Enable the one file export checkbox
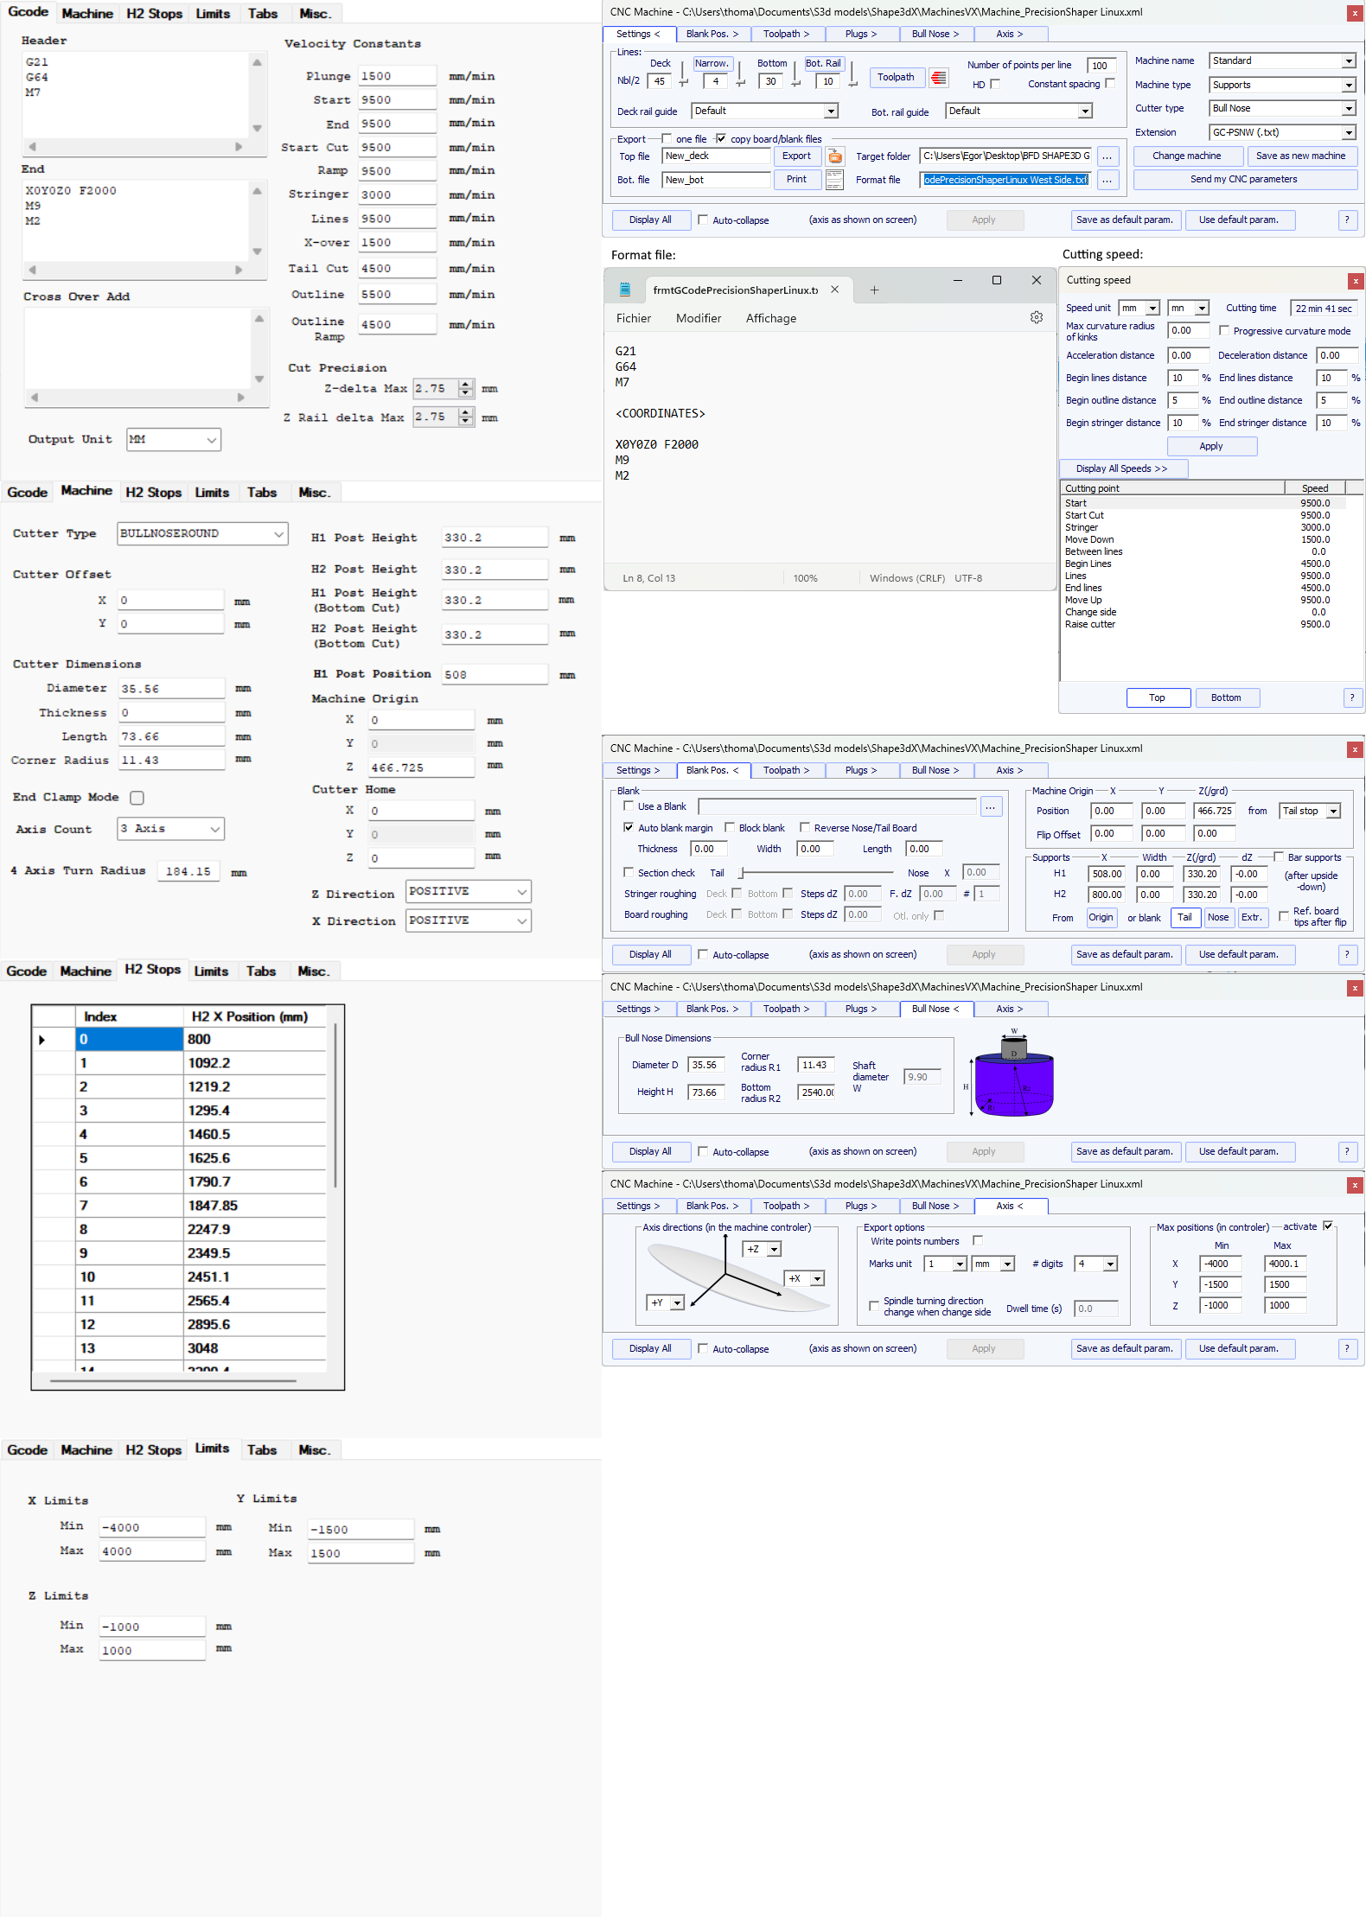The image size is (1366, 1917). click(667, 138)
